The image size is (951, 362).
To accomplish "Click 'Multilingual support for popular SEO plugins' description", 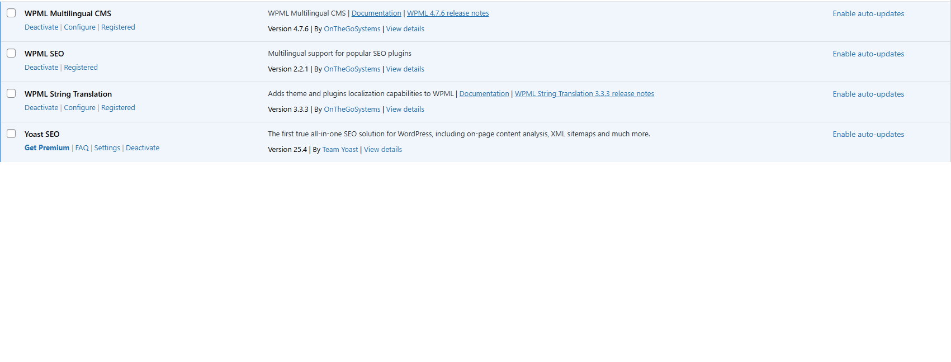I will pos(339,54).
